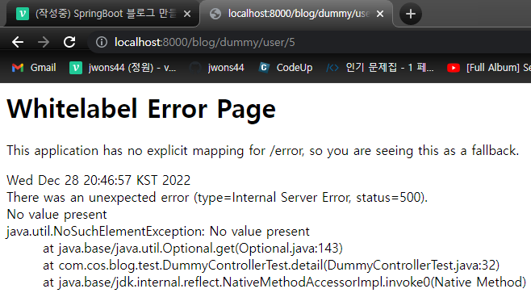Click the 'status=500' error line
Screen dimensions: 531x293
pos(217,197)
